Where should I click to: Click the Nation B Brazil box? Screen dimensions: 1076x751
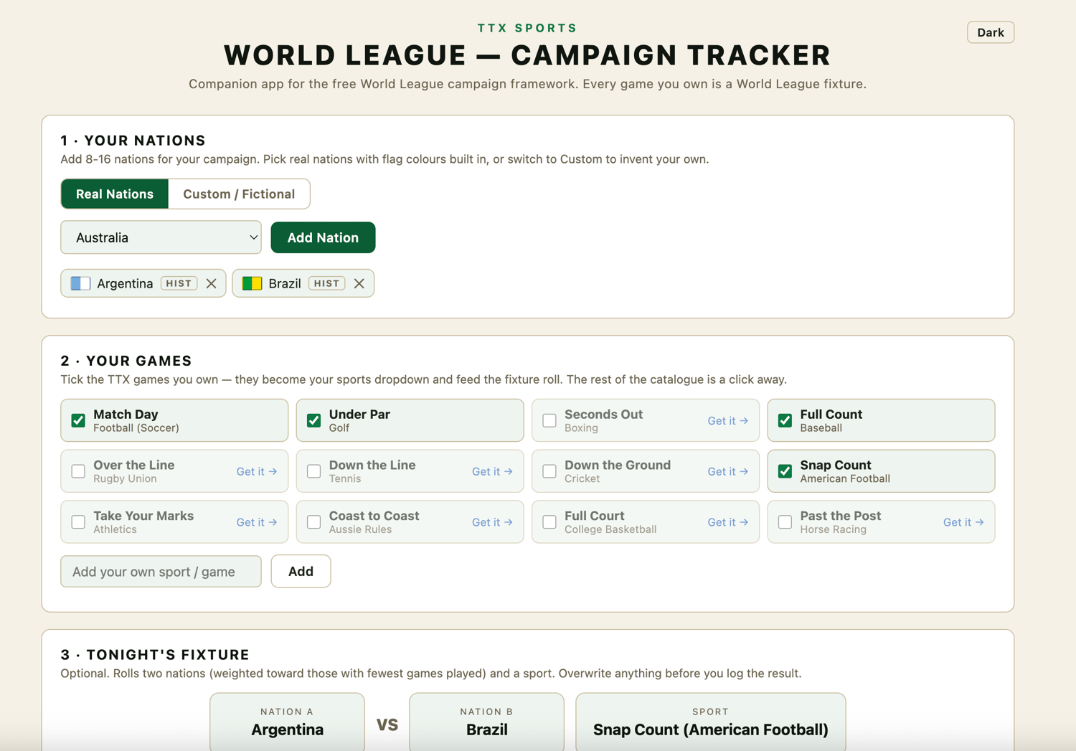(486, 722)
